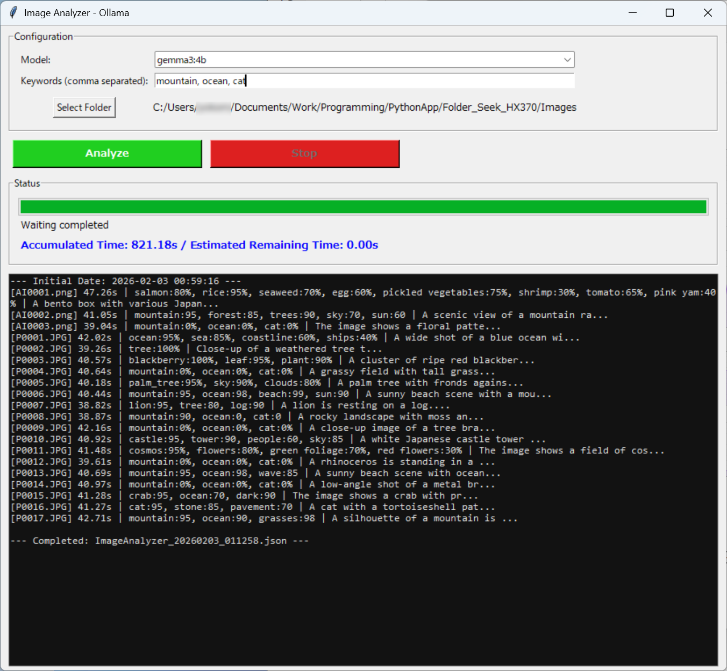Select the P0016.JPG cat log entry
Image resolution: width=727 pixels, height=671 pixels.
click(x=253, y=507)
